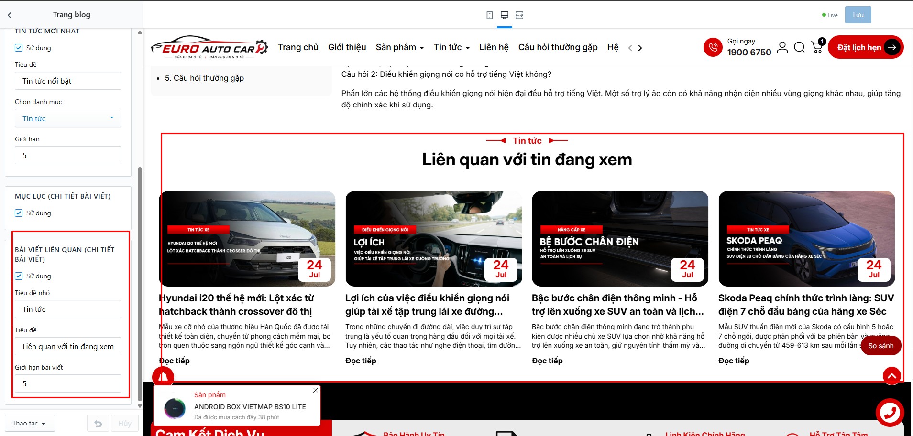The height and width of the screenshot is (436, 913).
Task: Open the Bệ bước chân điện thumbnail
Action: 620,239
